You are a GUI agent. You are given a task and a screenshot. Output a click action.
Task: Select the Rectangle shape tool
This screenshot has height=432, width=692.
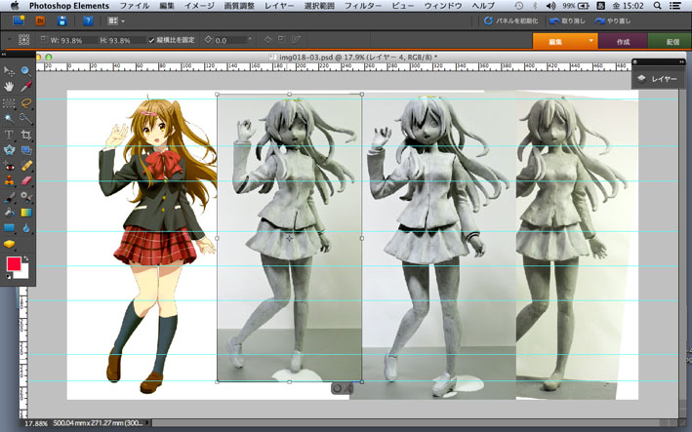[9, 228]
